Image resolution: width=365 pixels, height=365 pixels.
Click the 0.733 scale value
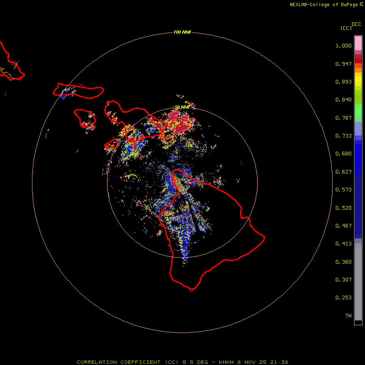pyautogui.click(x=344, y=136)
